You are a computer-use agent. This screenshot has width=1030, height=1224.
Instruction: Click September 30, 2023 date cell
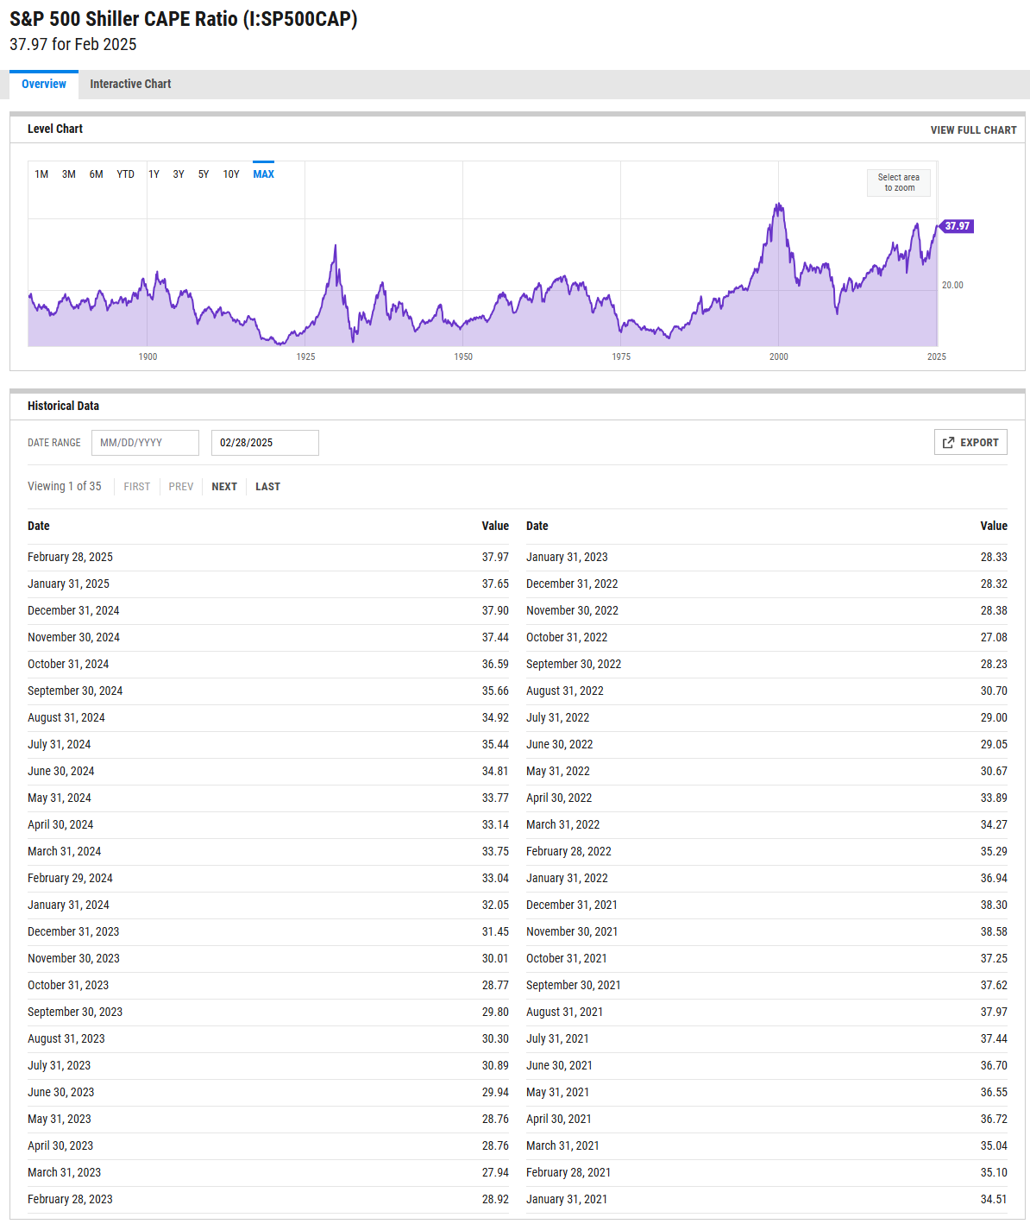pos(75,1013)
